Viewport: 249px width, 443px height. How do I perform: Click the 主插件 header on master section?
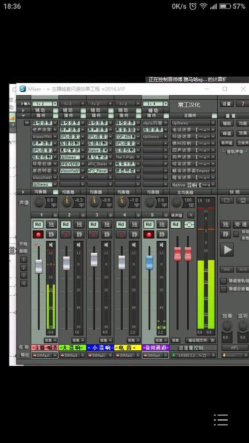[x=190, y=116]
